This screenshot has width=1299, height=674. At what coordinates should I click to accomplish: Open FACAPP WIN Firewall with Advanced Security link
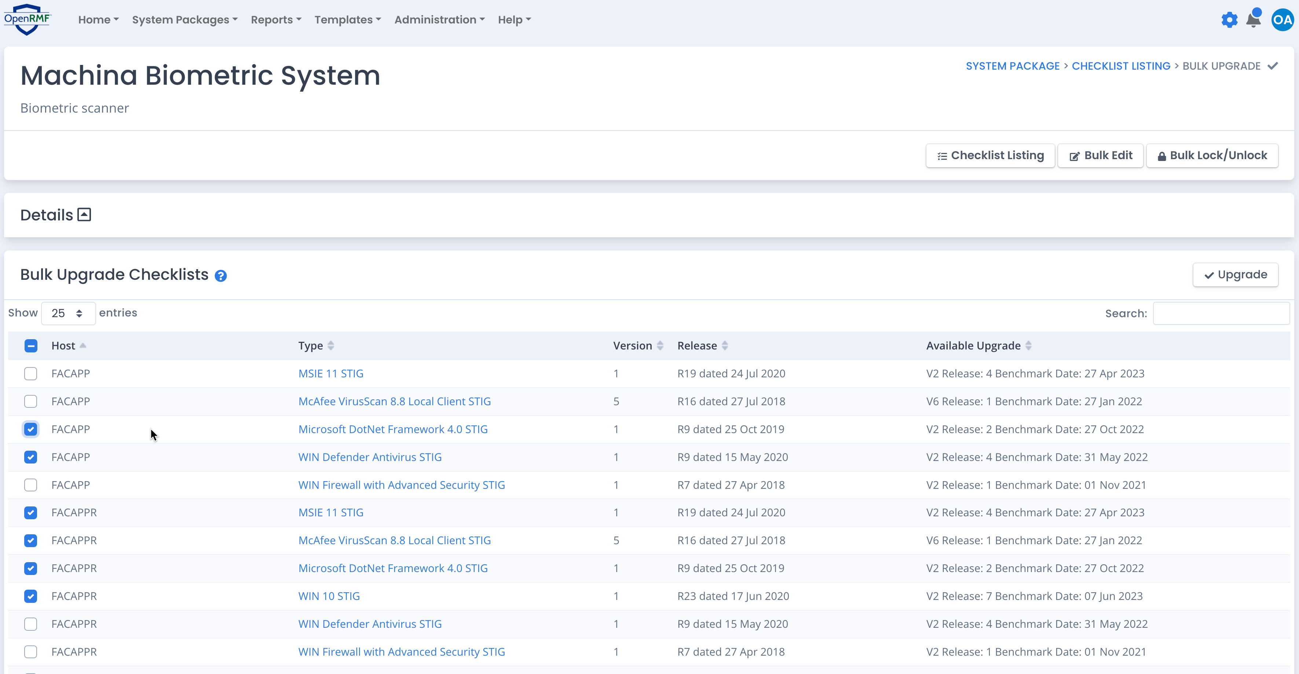click(x=401, y=485)
